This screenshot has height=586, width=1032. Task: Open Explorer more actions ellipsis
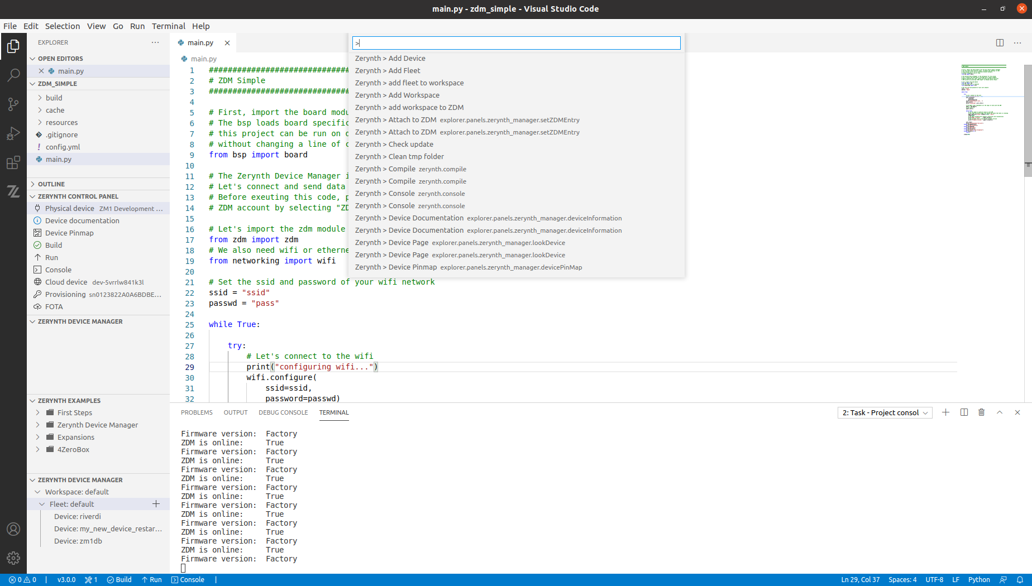(155, 42)
